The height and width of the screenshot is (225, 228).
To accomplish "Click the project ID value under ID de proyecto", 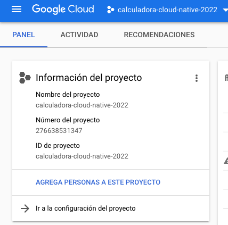I will pyautogui.click(x=82, y=156).
